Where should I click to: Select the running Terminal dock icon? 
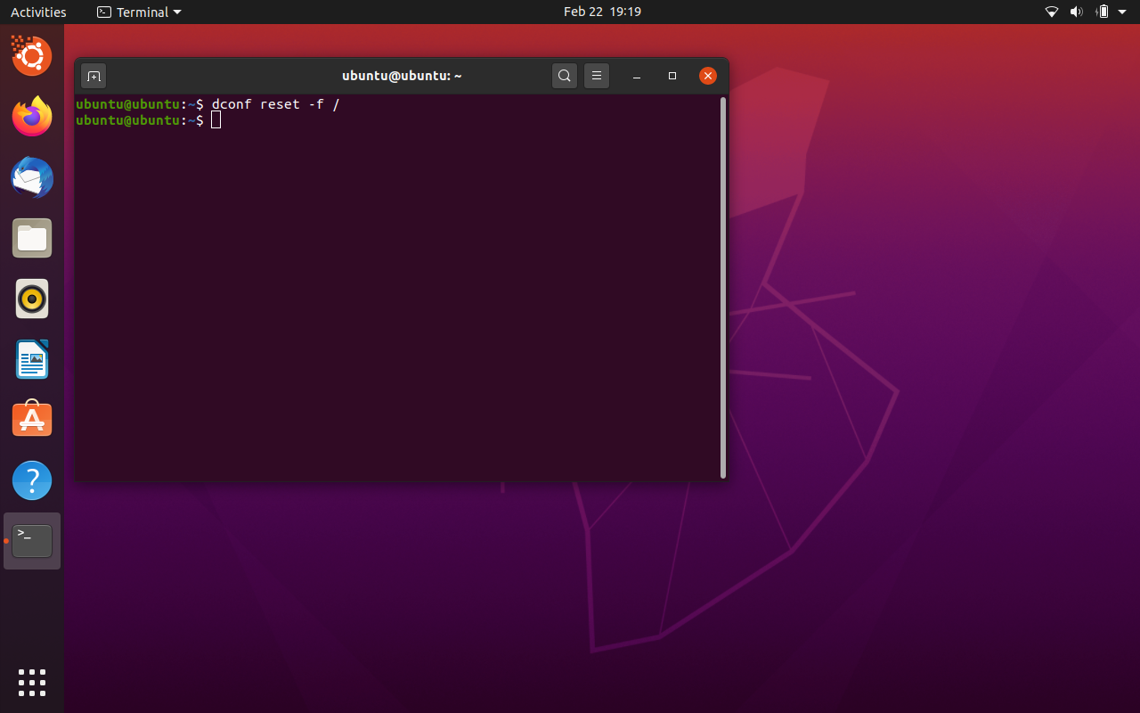(32, 541)
